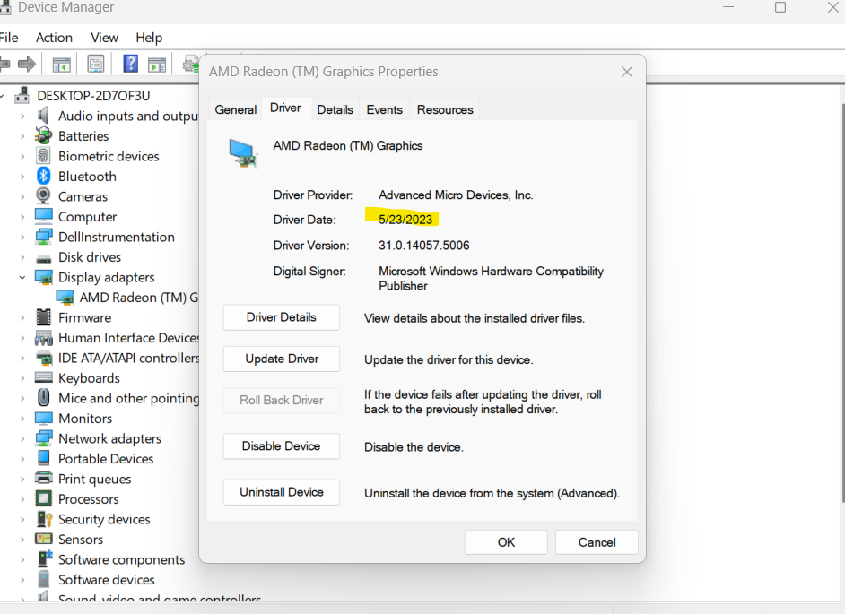Viewport: 845px width, 614px height.
Task: Expand the Bluetooth device category
Action: pyautogui.click(x=22, y=176)
